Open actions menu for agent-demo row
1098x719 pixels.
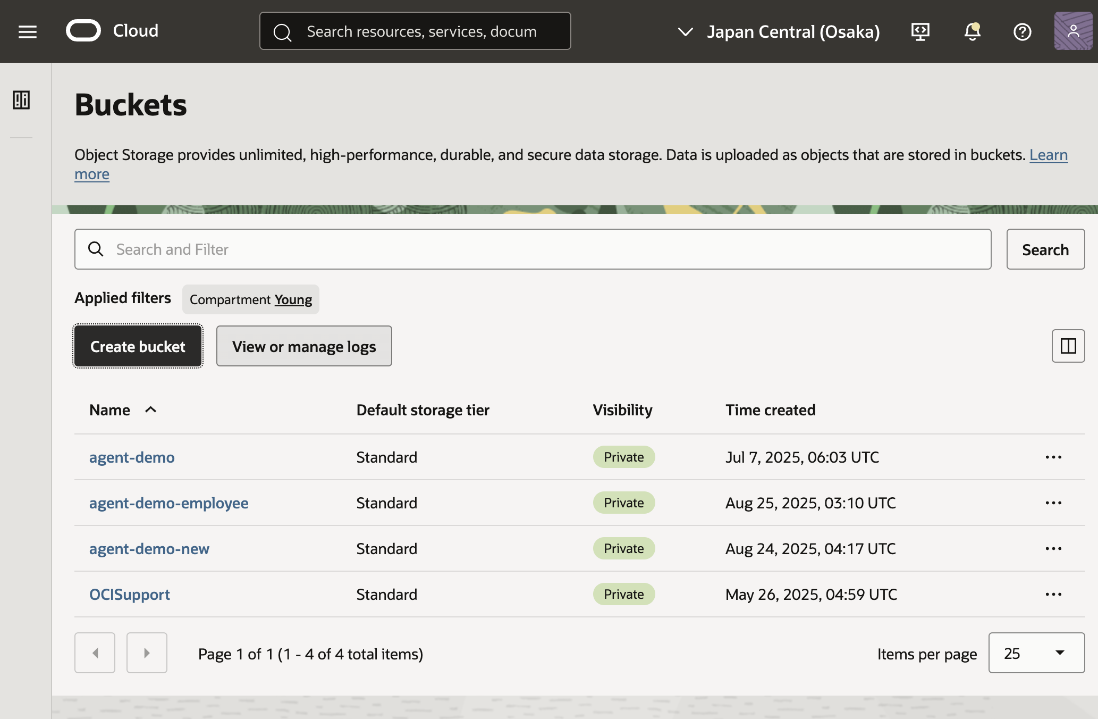point(1053,457)
